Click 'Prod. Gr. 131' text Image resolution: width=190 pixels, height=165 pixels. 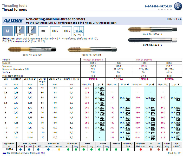point(175,153)
